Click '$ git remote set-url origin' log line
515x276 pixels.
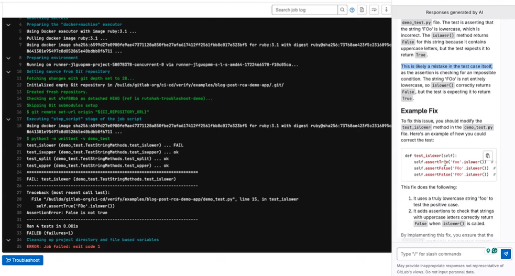coord(87,112)
